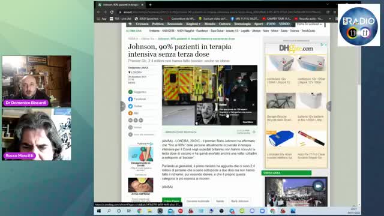
Task: Open the Windows Start menu
Action: [x=99, y=211]
